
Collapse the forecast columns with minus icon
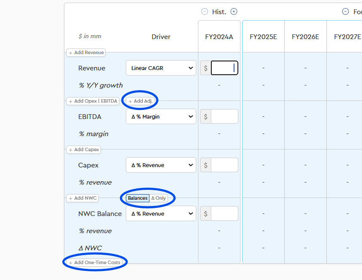(345, 12)
